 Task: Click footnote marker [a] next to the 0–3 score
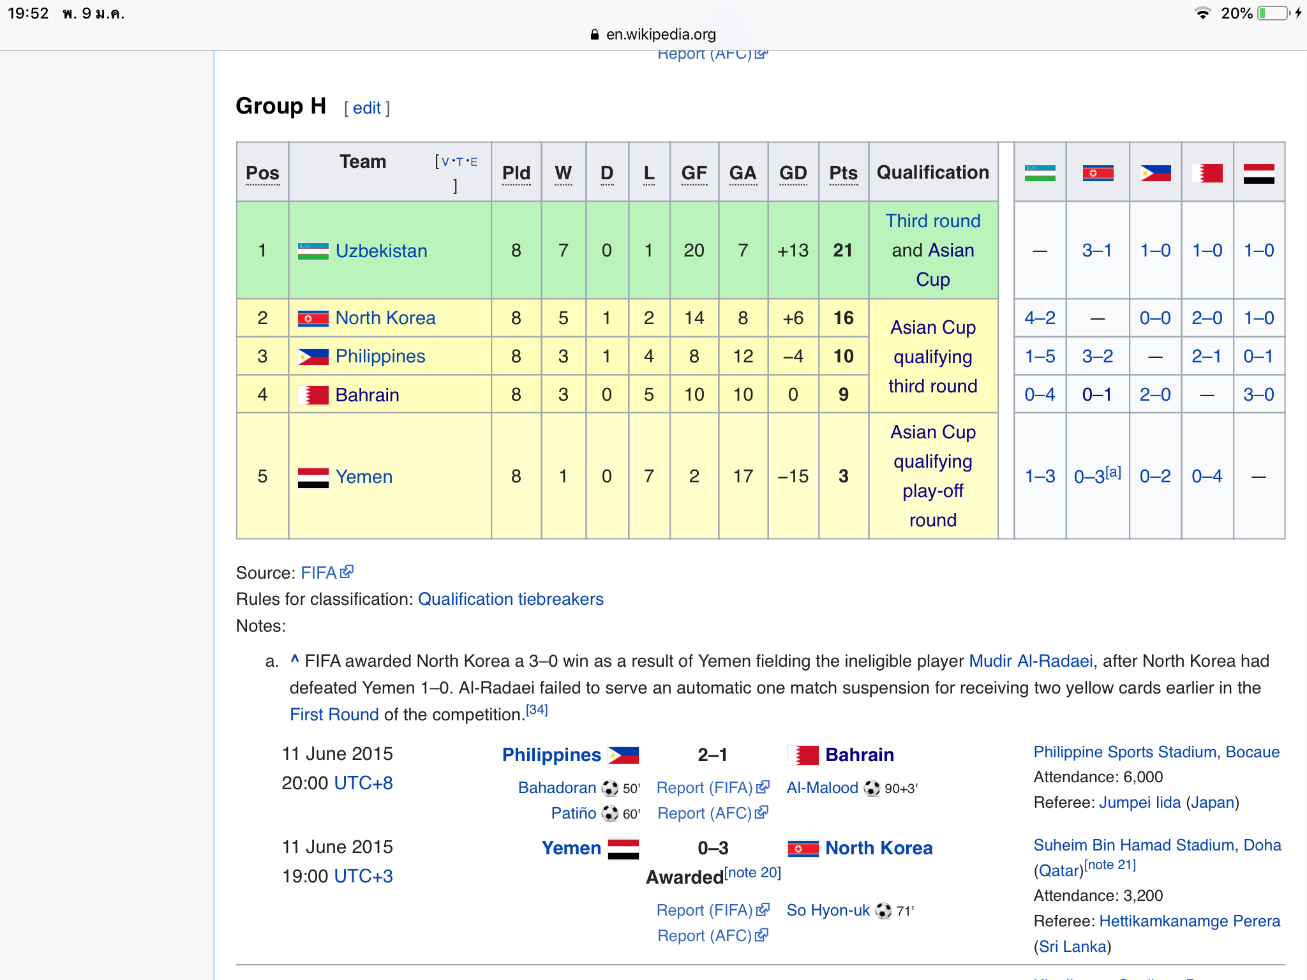click(1113, 472)
